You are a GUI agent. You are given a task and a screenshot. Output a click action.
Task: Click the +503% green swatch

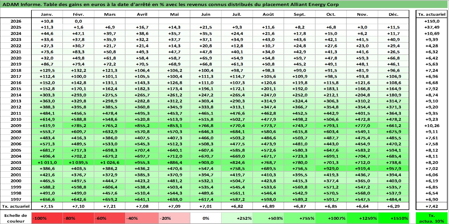(268, 218)
